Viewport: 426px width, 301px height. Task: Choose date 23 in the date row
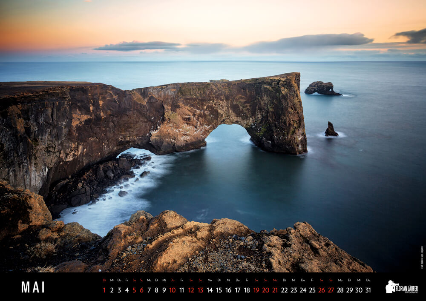pyautogui.click(x=294, y=290)
